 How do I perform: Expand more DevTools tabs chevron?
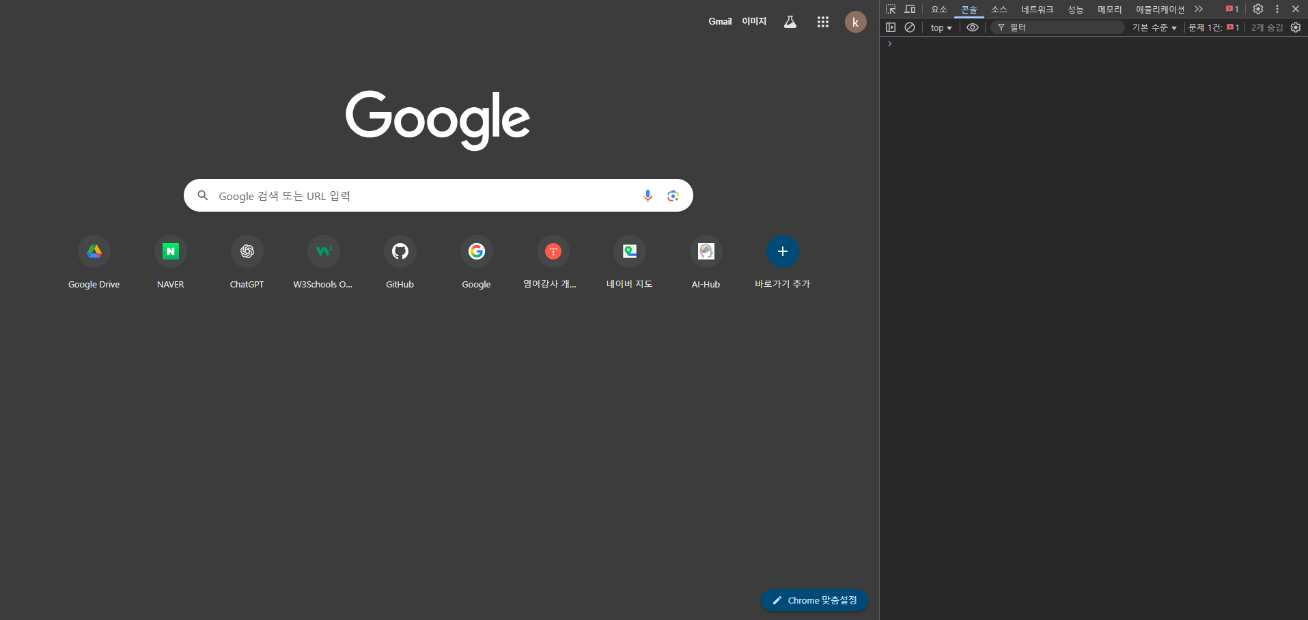1199,9
